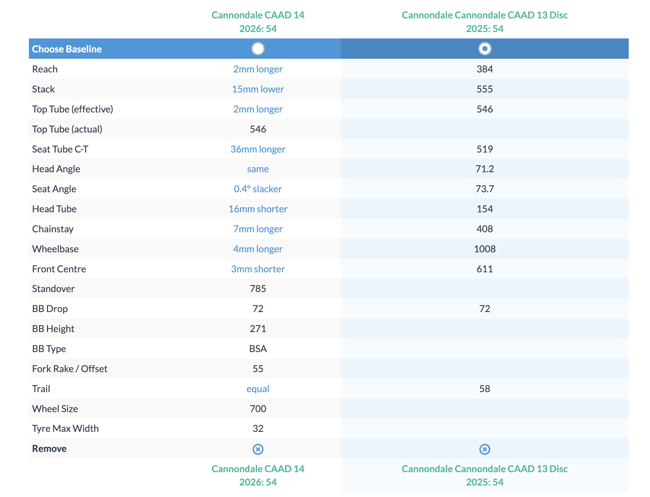Image resolution: width=650 pixels, height=497 pixels.
Task: Remove the Cannondale CAAD 14 column
Action: (x=258, y=449)
